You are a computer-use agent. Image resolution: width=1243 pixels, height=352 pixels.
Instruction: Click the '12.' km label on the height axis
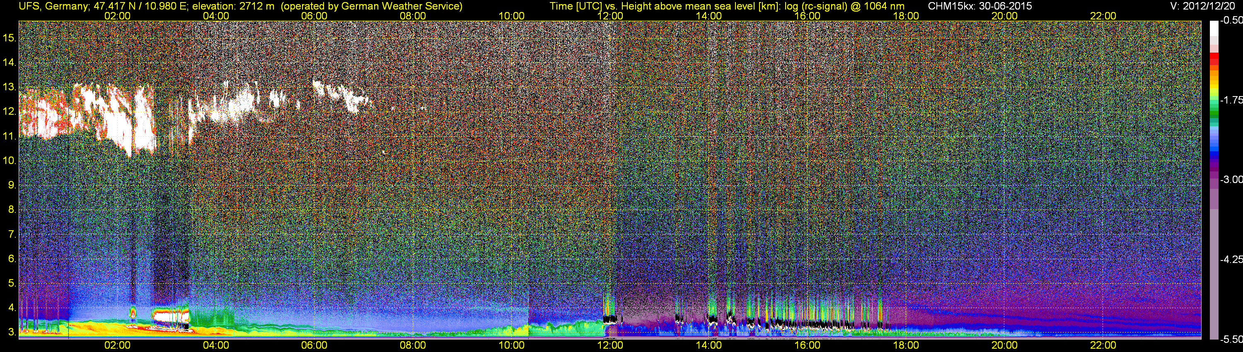10,111
